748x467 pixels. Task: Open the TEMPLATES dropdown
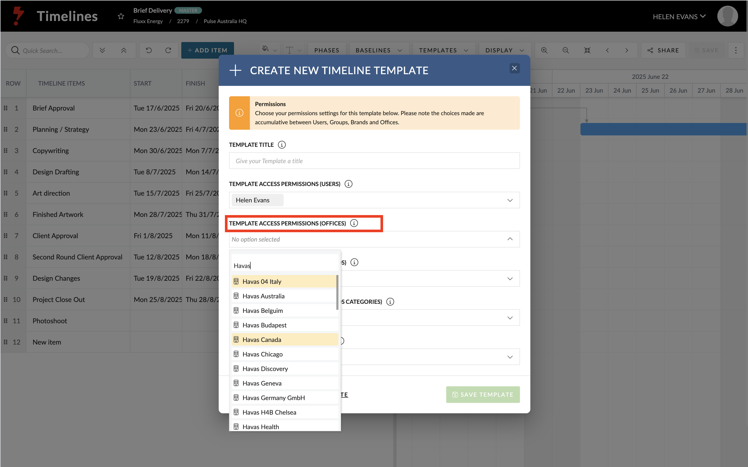click(444, 50)
